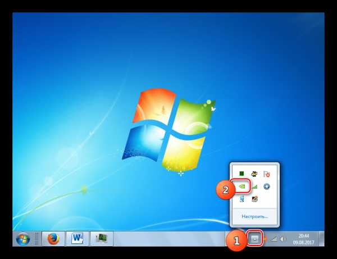Click the light blue figure tray icon

[242, 199]
